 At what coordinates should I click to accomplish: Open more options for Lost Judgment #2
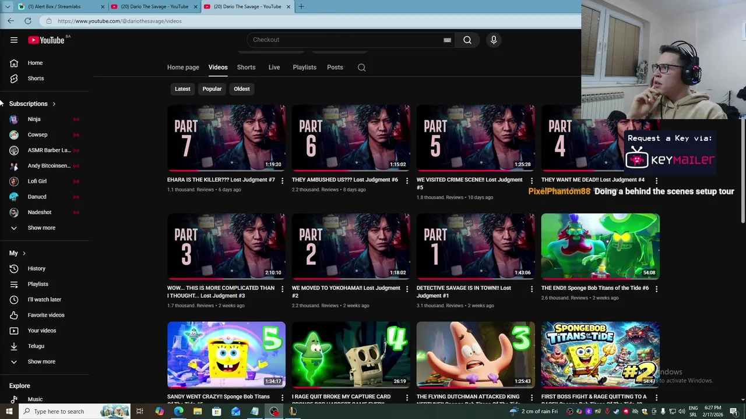tap(407, 289)
